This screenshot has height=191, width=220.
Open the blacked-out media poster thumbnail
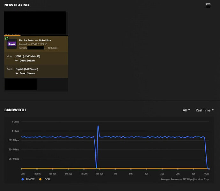tap(35, 23)
